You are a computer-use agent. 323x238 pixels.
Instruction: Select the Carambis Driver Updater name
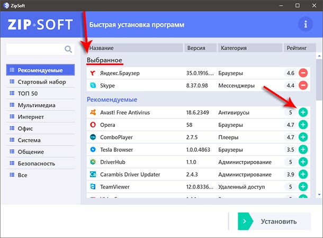click(130, 174)
